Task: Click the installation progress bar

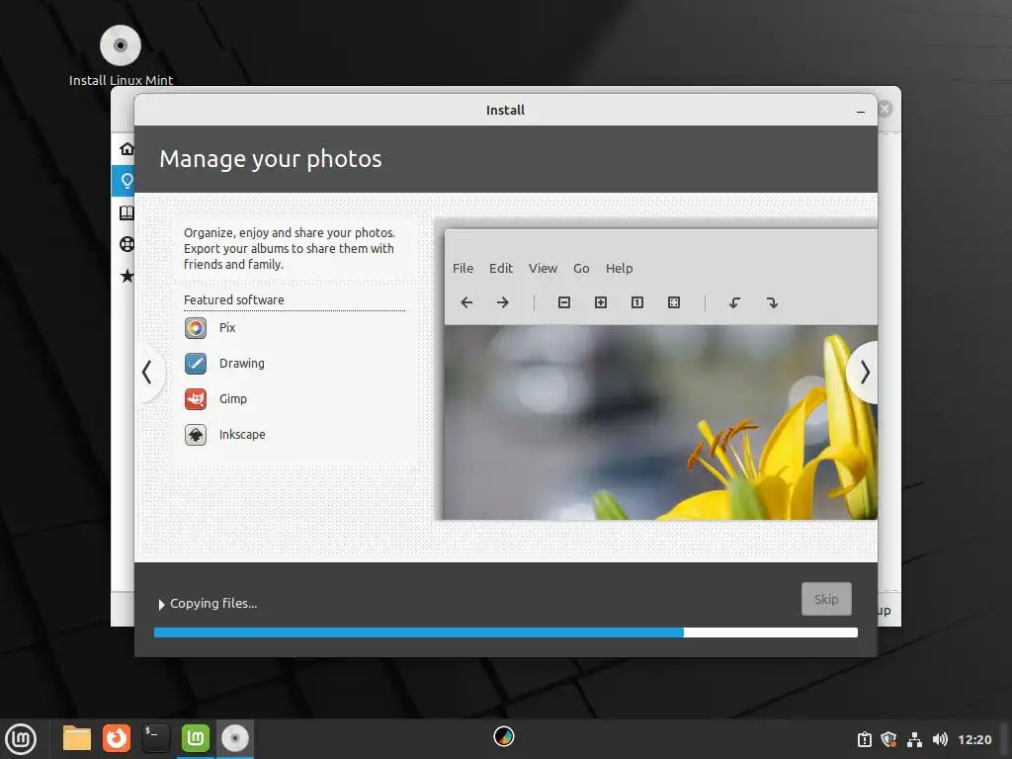Action: point(506,632)
